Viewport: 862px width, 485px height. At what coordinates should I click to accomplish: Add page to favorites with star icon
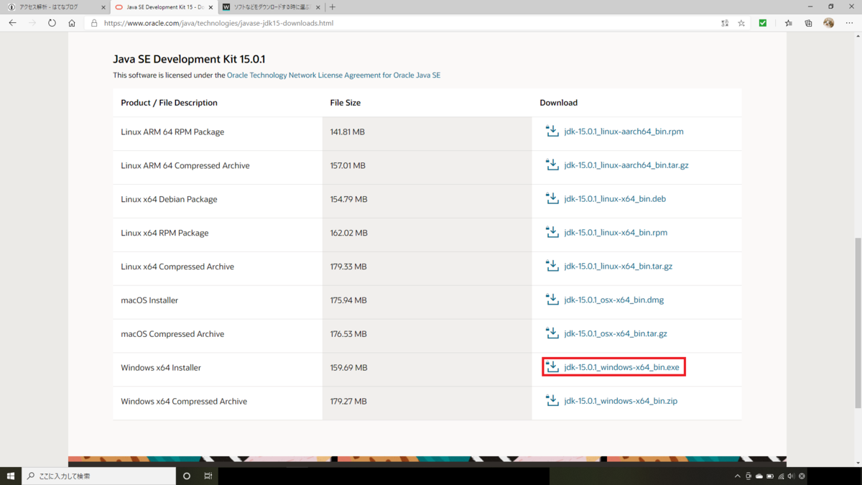tap(741, 23)
